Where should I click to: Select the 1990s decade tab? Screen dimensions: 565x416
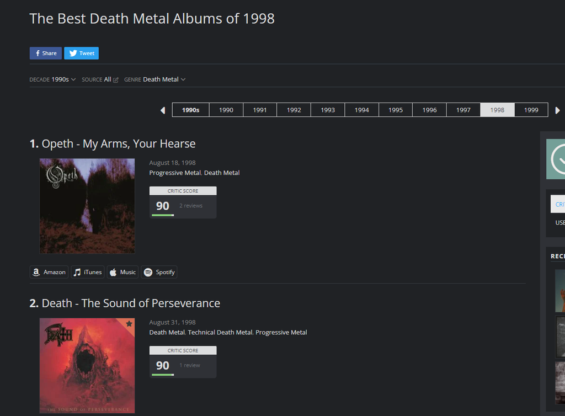pyautogui.click(x=191, y=110)
